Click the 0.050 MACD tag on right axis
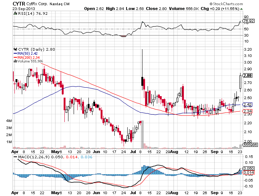Screen dimensions: 259x196 pos(248,168)
